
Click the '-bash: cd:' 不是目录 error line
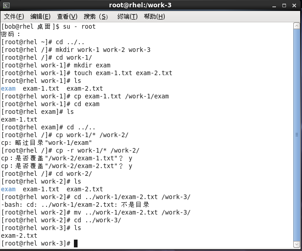pos(75,205)
